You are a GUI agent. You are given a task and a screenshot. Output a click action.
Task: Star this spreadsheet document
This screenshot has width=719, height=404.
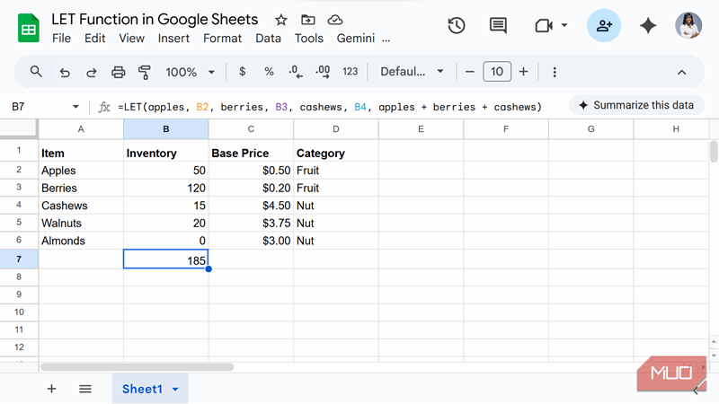281,20
